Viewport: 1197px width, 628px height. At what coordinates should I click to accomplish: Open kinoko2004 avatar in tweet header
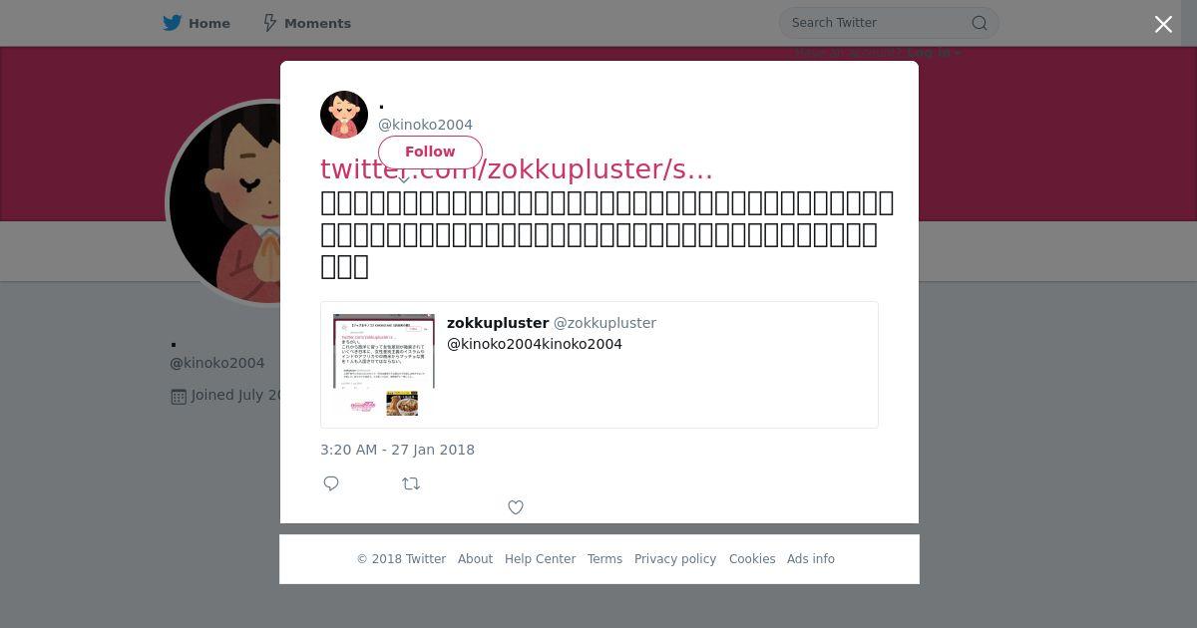344,115
